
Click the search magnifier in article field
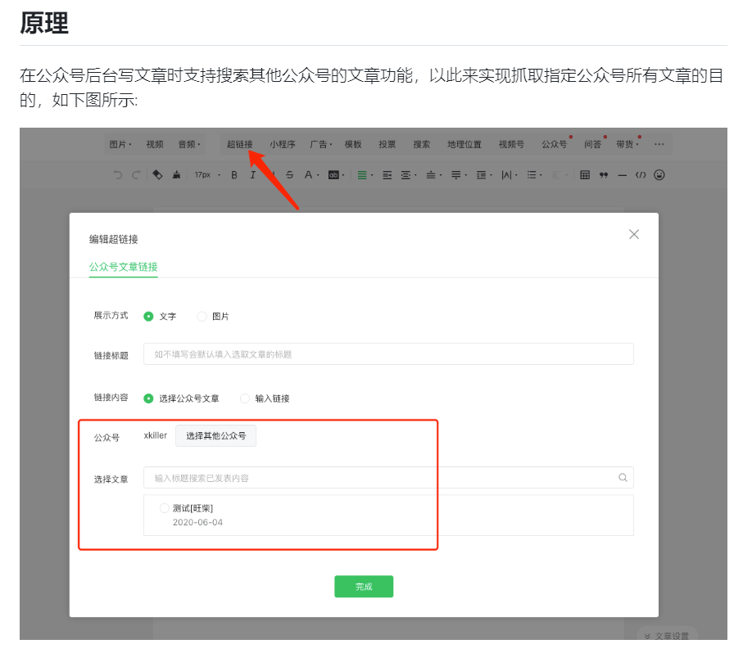pos(623,478)
